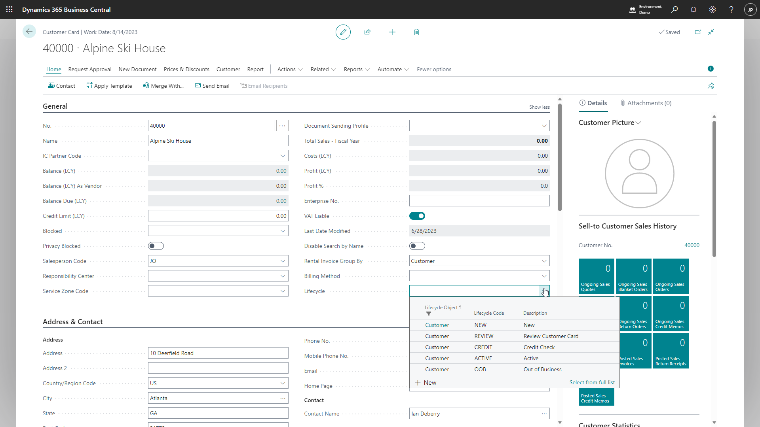Viewport: 760px width, 427px height.
Task: Click the factbox pane scrollbar
Action: pos(714,189)
